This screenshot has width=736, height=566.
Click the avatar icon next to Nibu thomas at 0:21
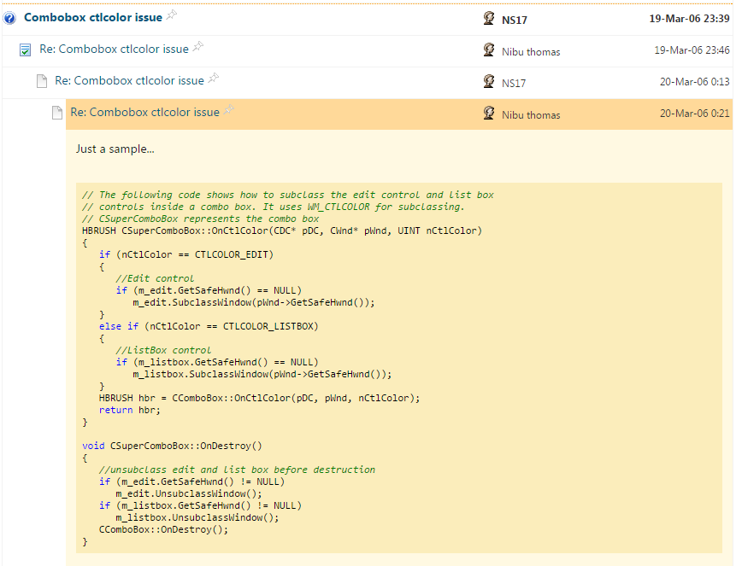coord(489,113)
